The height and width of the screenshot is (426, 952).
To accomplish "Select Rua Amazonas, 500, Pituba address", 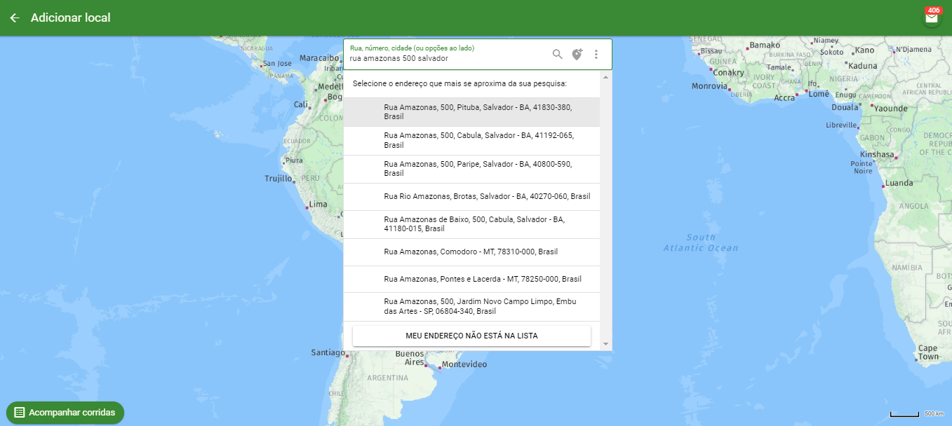I will [471, 112].
